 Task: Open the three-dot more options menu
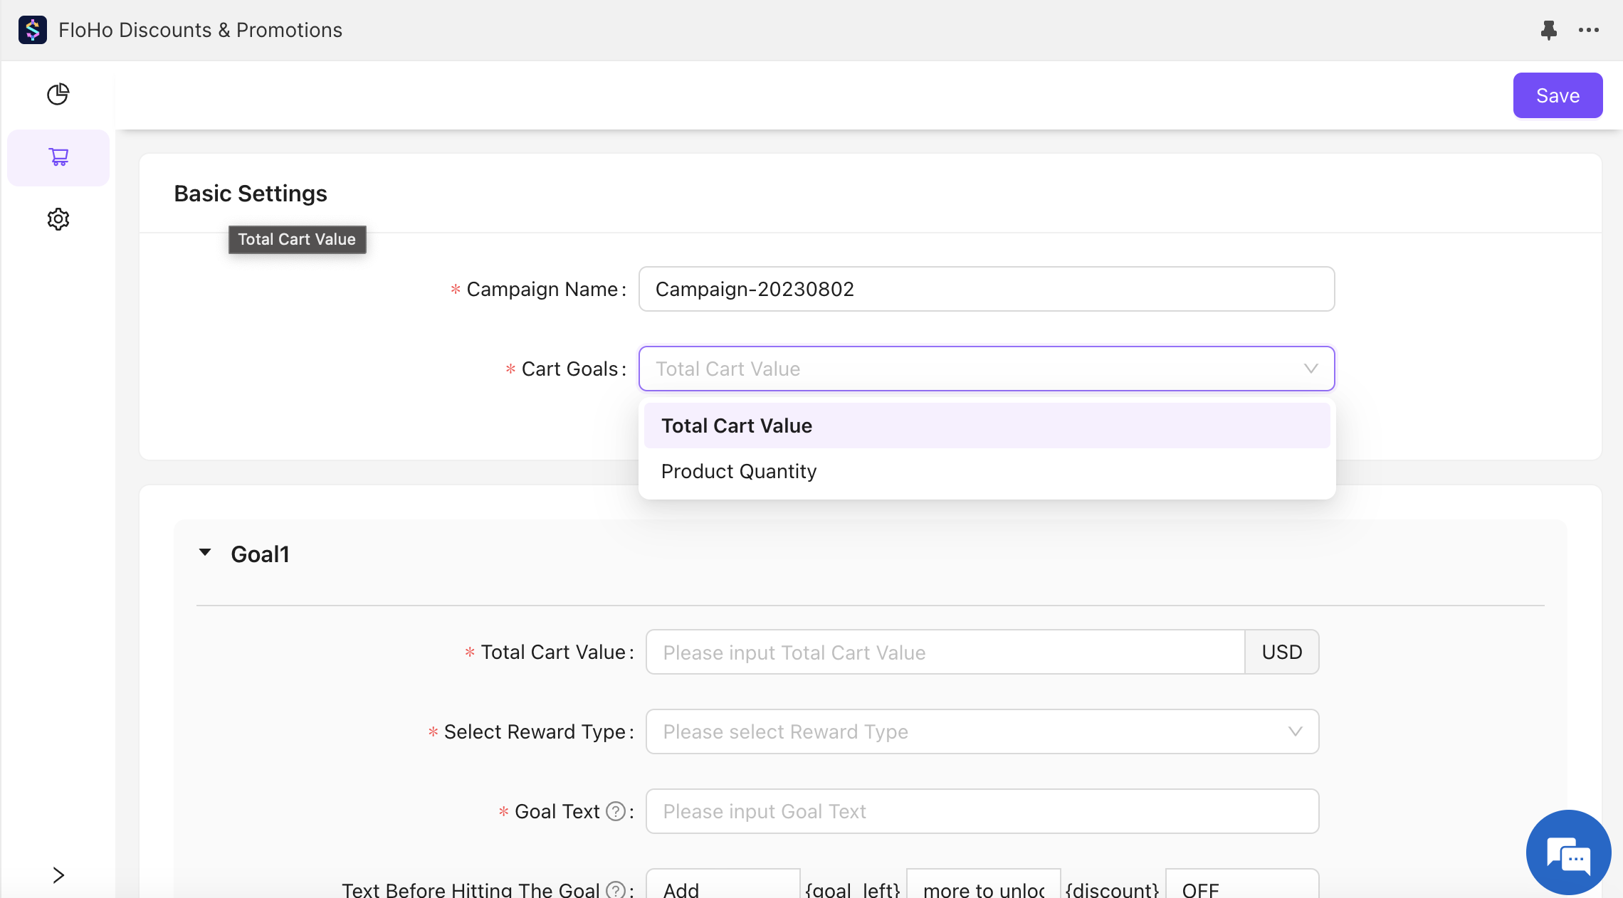1588,30
